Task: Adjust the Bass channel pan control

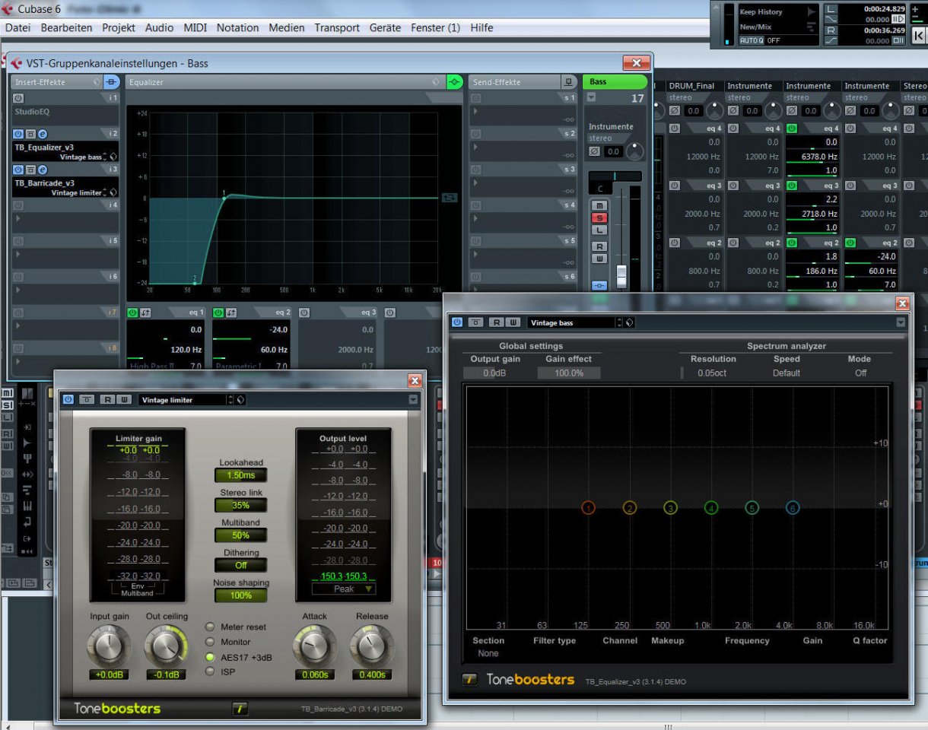Action: (615, 176)
